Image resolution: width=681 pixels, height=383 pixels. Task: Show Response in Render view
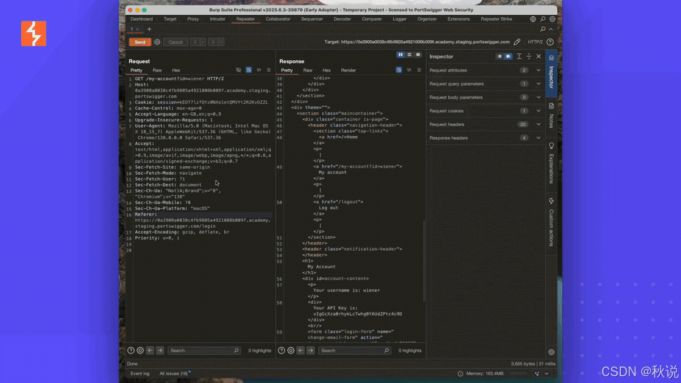point(348,70)
